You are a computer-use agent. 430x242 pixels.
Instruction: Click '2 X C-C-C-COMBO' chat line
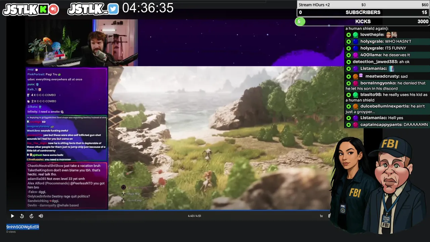point(42,101)
